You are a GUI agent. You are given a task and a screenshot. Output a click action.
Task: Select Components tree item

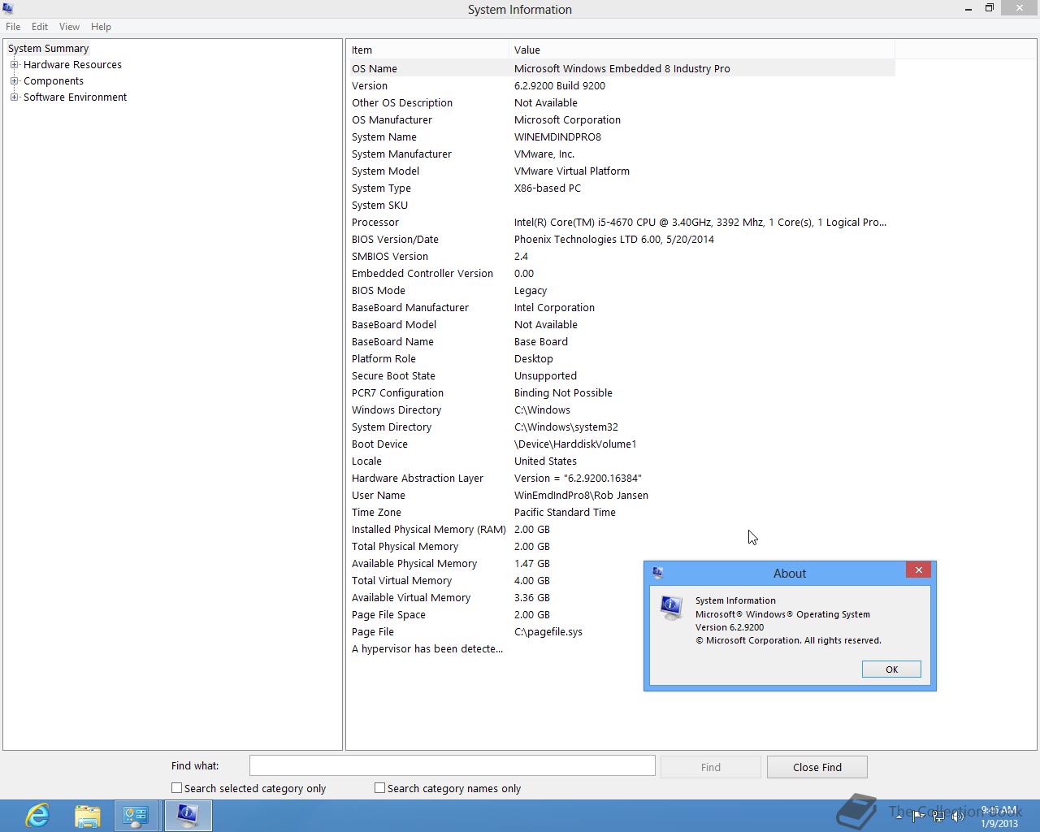point(54,80)
